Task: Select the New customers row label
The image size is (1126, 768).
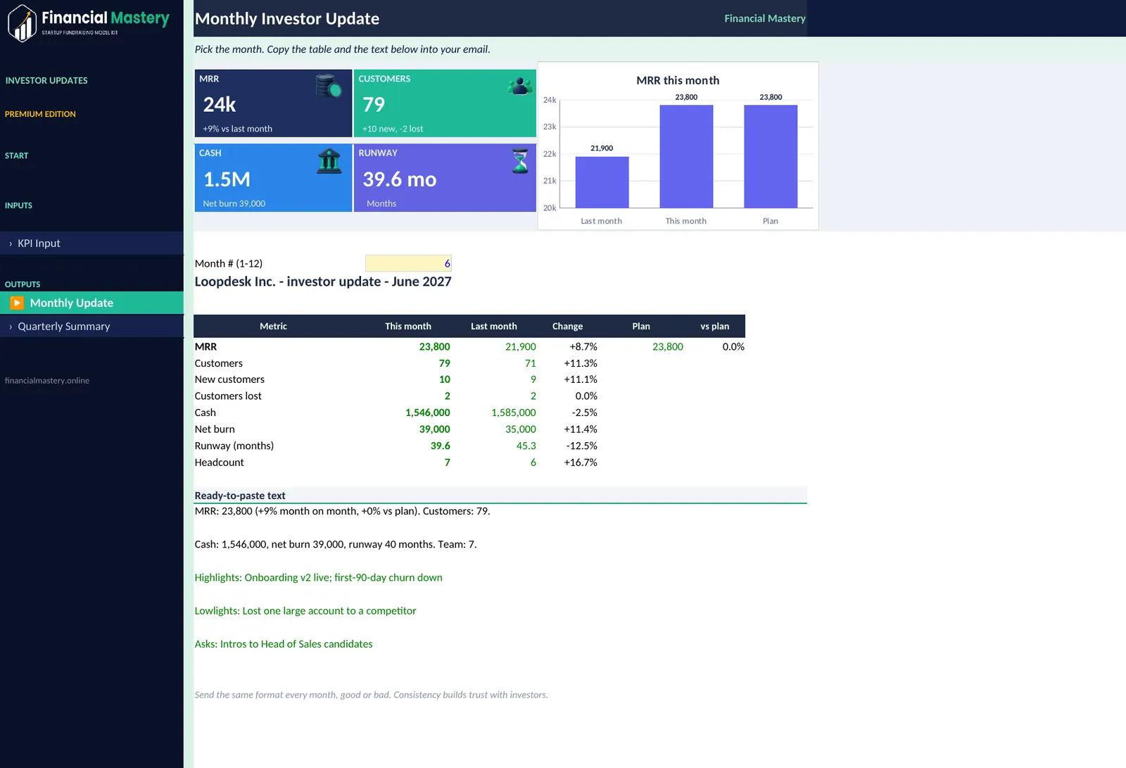Action: click(229, 379)
